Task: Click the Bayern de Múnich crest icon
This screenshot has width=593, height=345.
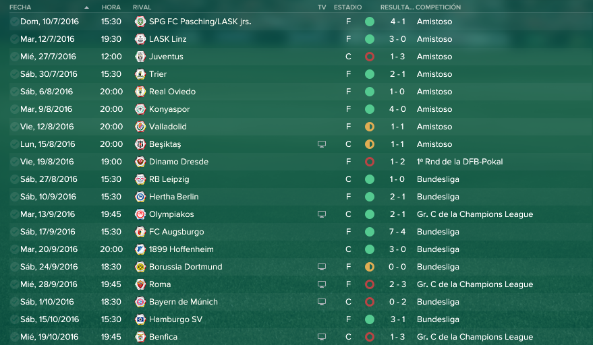Action: tap(140, 302)
